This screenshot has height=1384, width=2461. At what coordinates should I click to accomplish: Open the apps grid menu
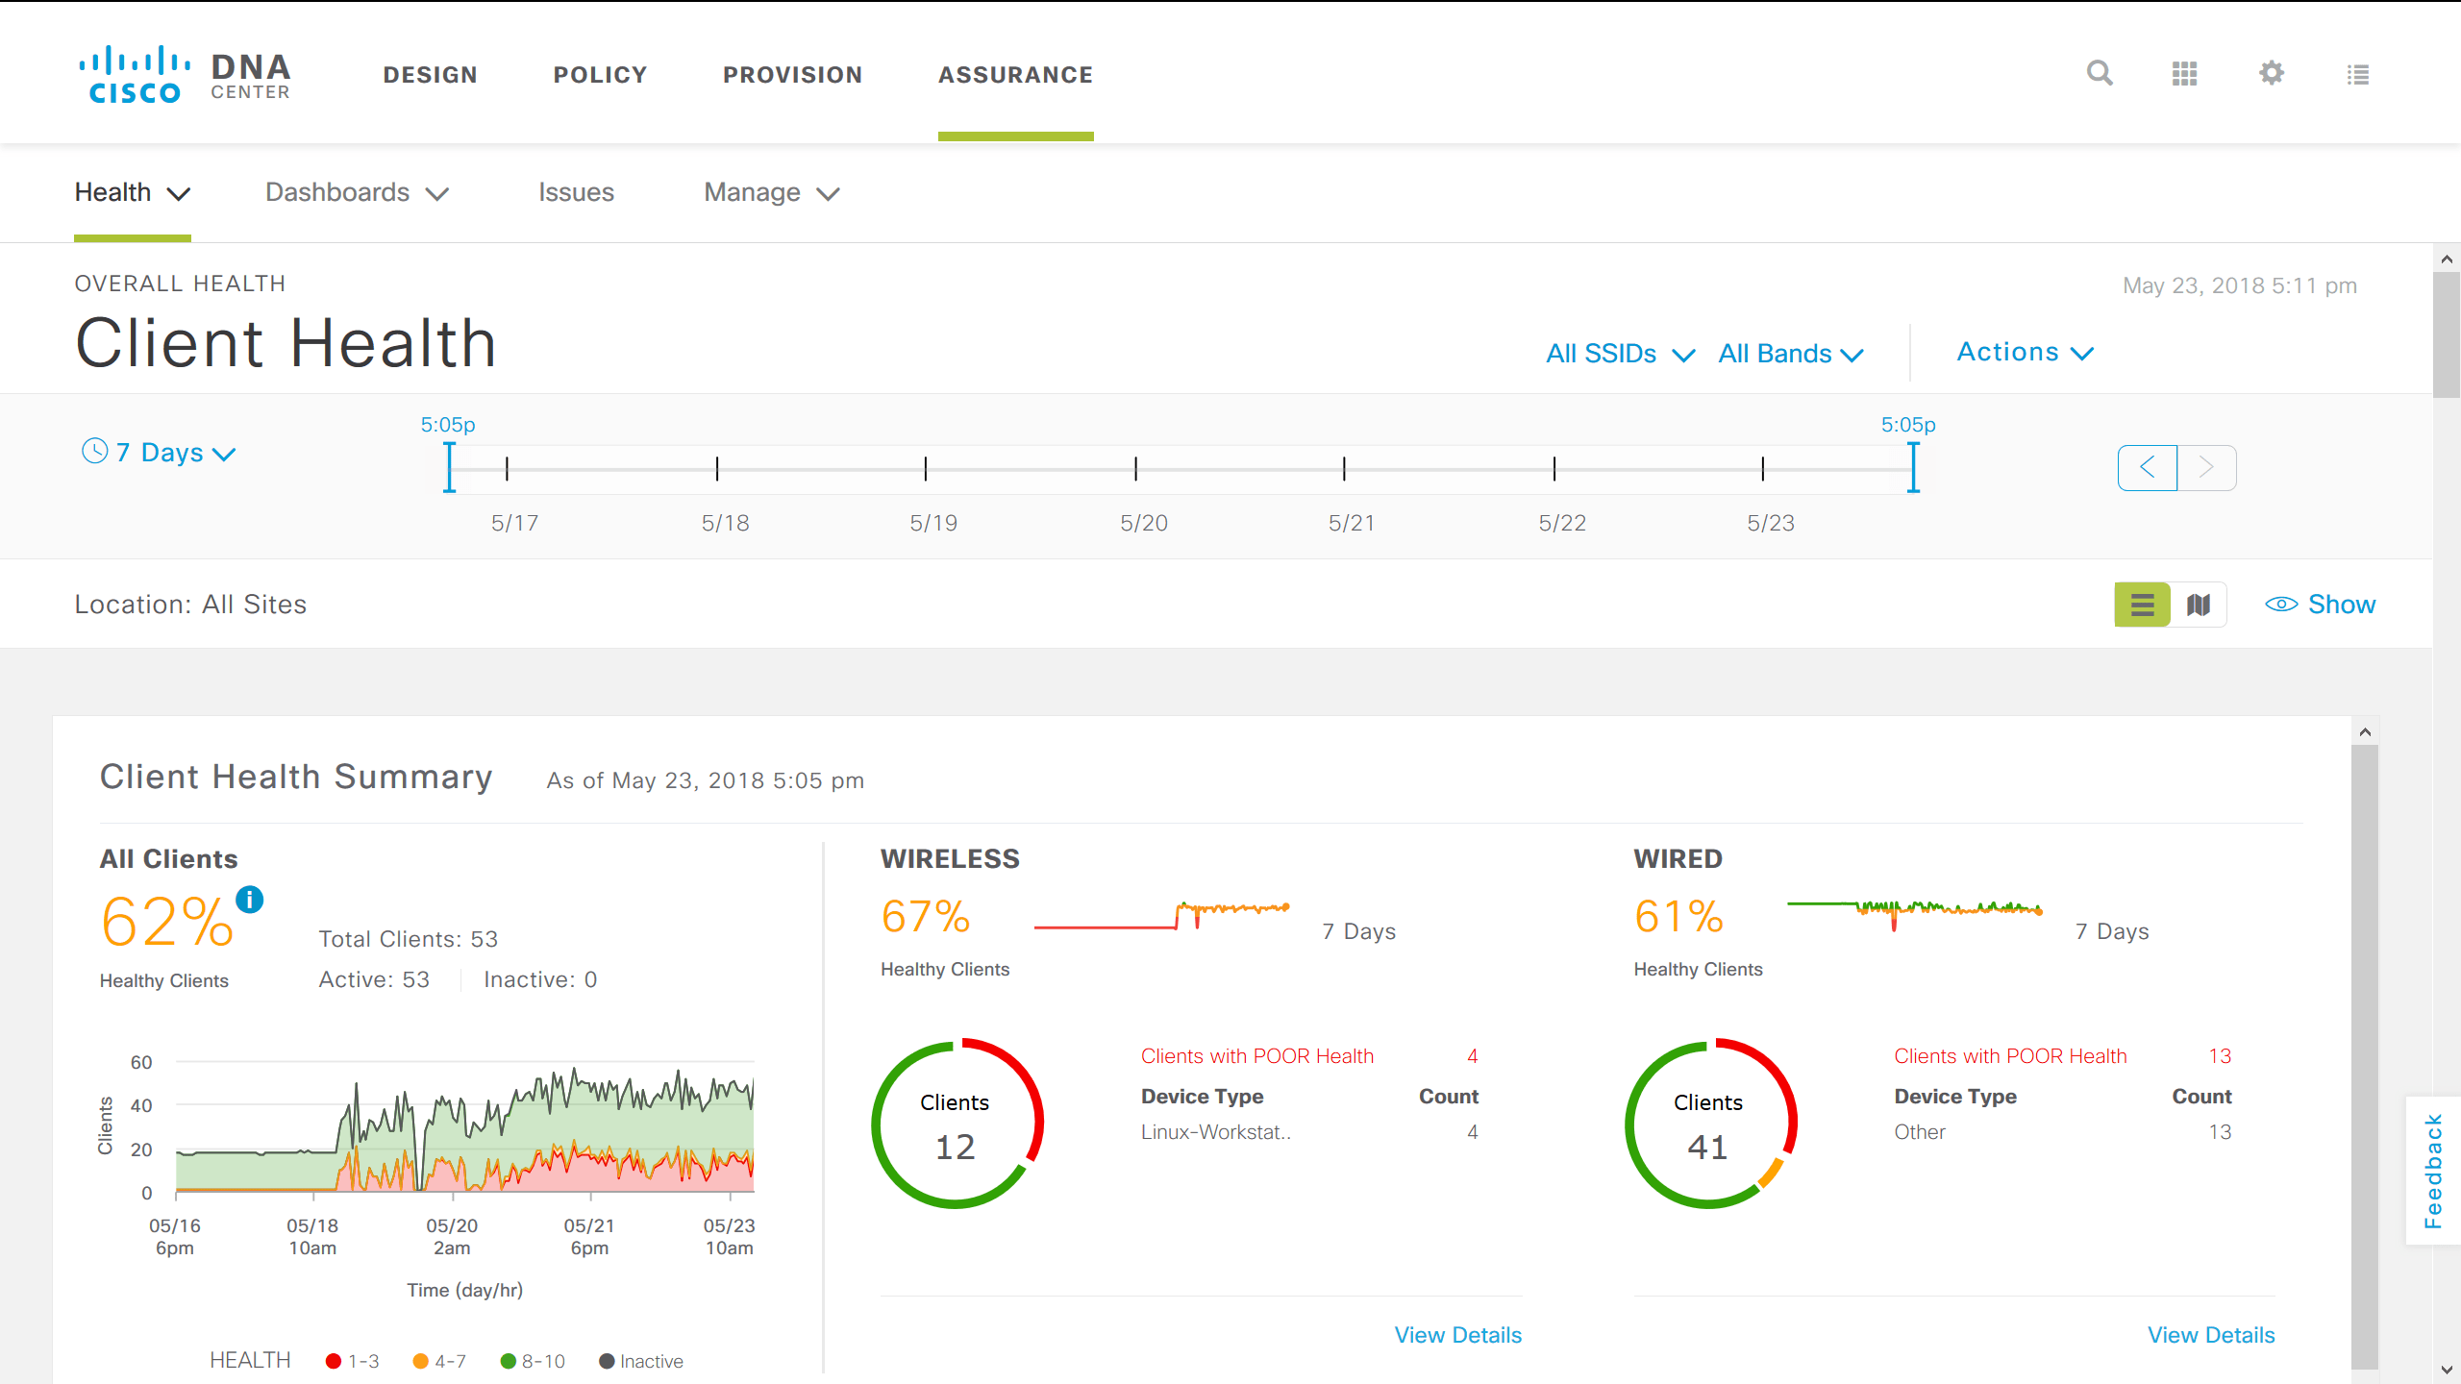tap(2184, 73)
